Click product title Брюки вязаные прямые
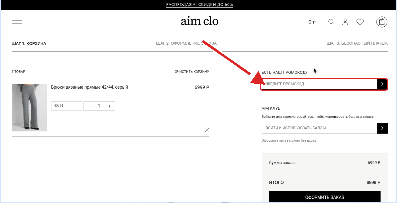The height and width of the screenshot is (203, 397). click(90, 87)
